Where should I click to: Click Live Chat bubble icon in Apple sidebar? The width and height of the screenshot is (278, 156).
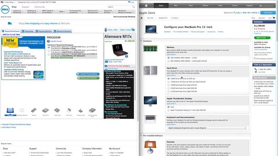(256, 72)
